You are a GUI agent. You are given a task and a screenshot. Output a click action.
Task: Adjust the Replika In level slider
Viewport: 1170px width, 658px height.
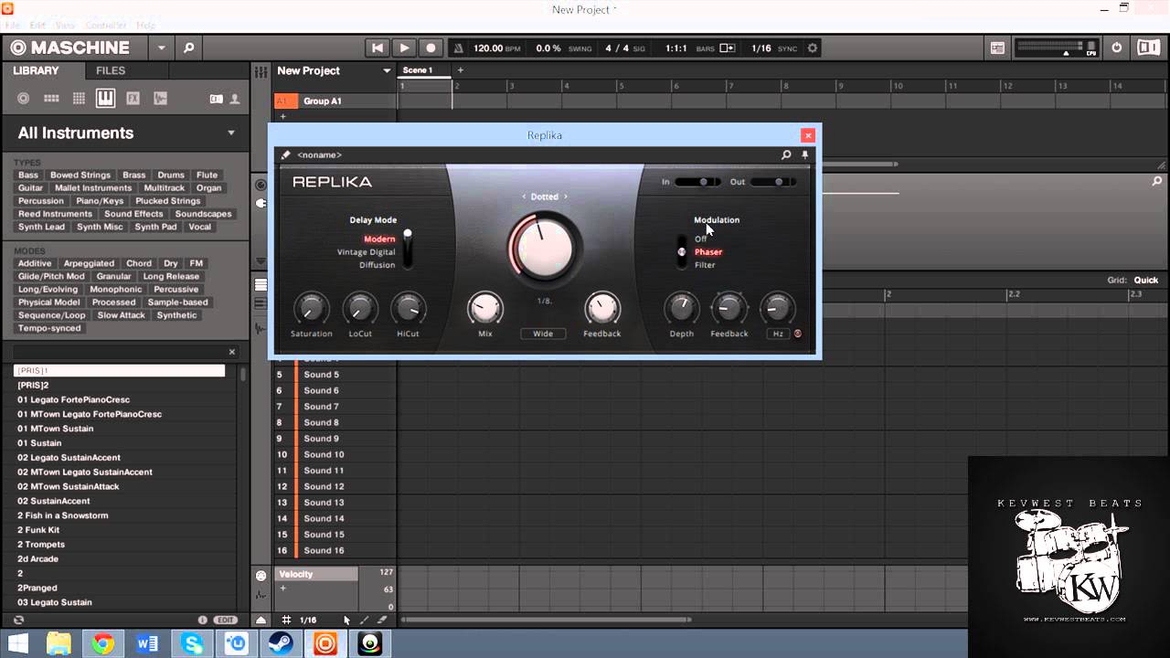(x=697, y=182)
